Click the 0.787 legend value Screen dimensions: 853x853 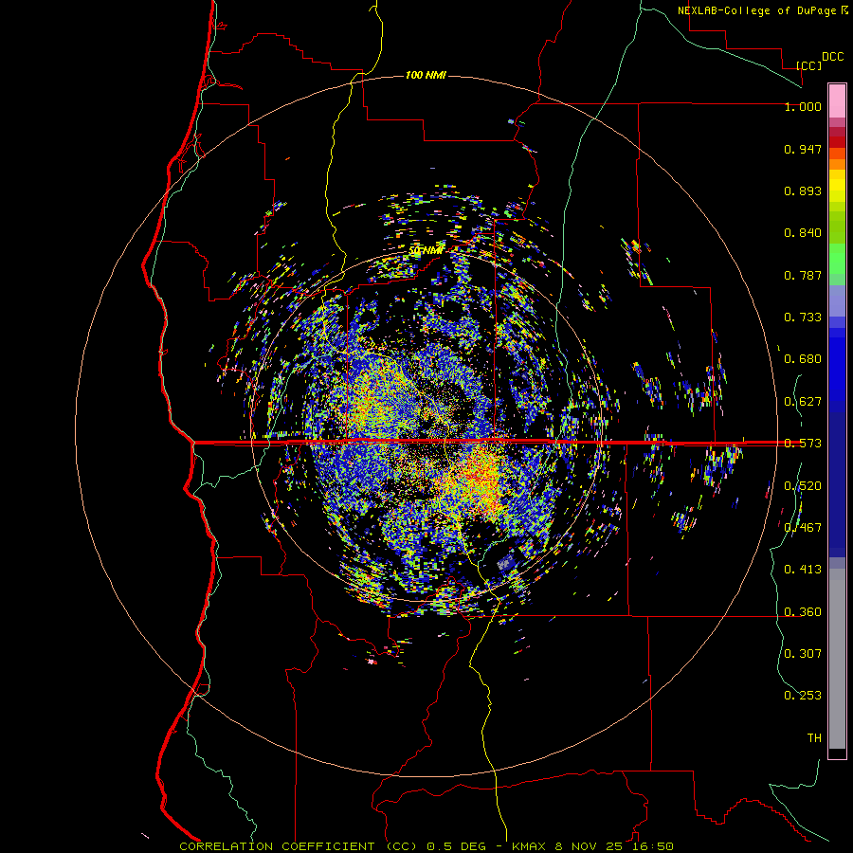click(803, 275)
